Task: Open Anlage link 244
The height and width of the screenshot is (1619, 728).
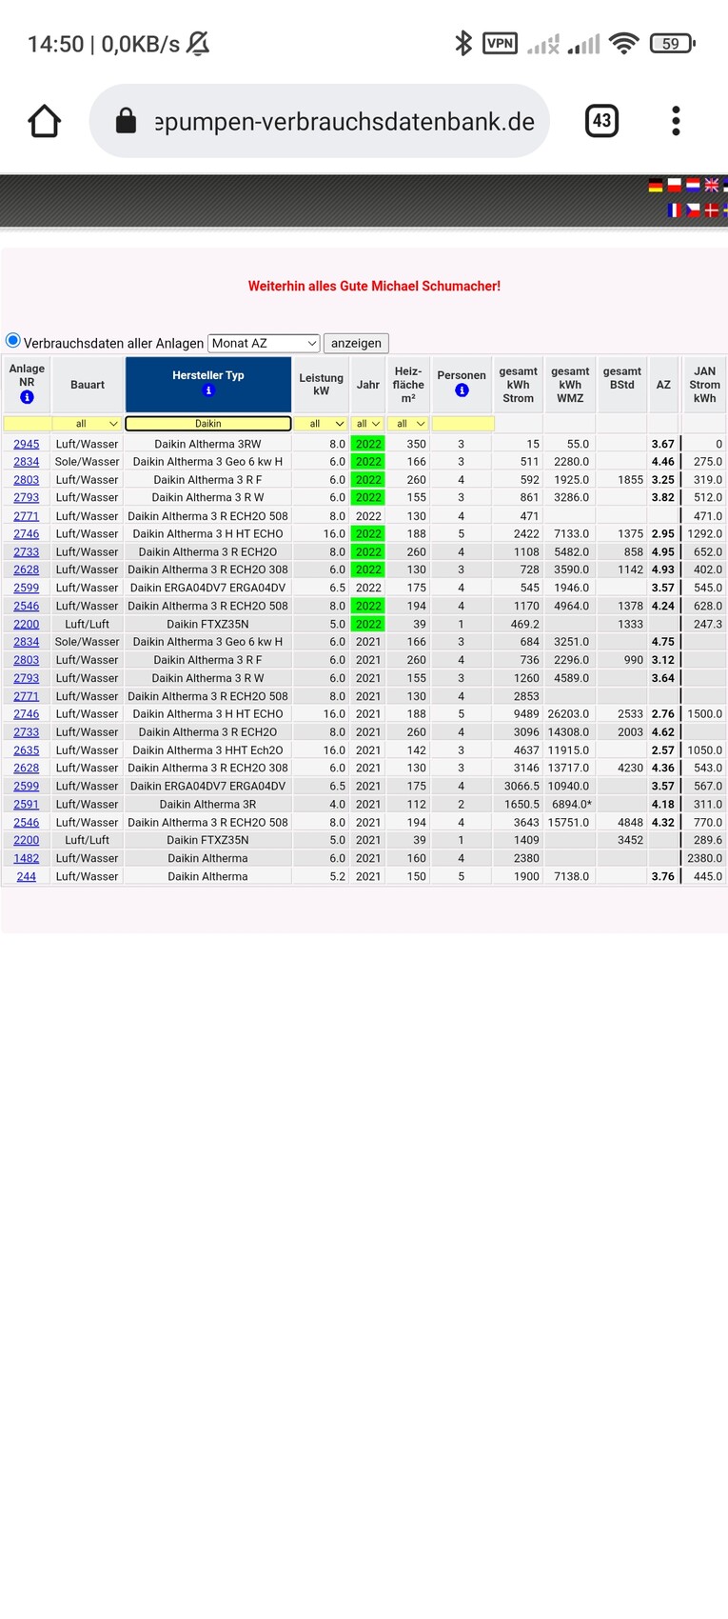Action: (27, 876)
